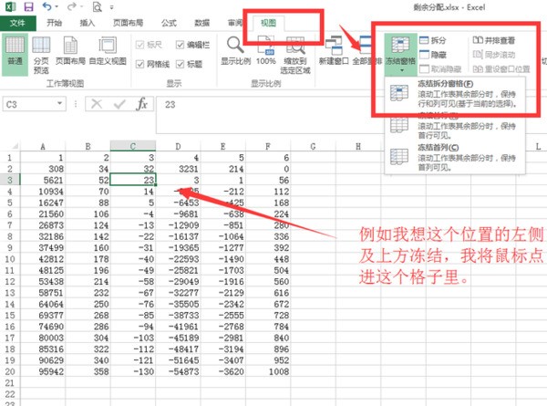The width and height of the screenshot is (547, 406).
Task: Switch to the 插入 ribbon tab
Action: (x=87, y=23)
